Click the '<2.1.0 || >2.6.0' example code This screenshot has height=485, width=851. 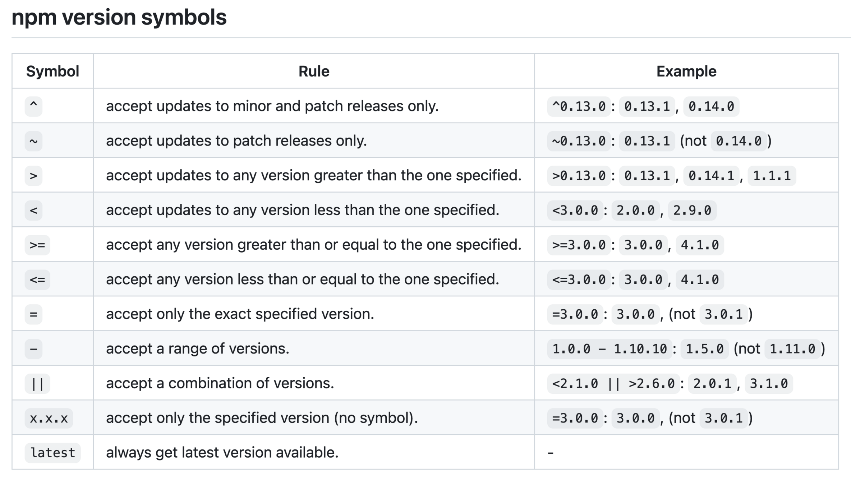[613, 383]
